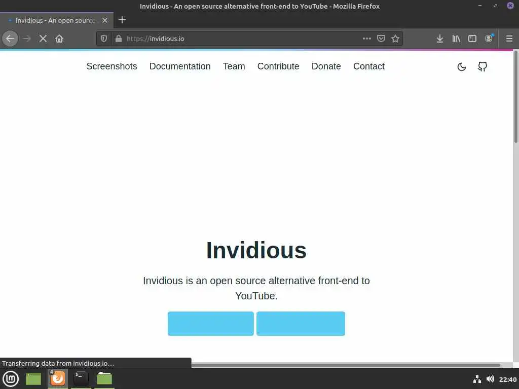The image size is (519, 389).
Task: Toggle the Firefox sidebar
Action: click(x=472, y=38)
